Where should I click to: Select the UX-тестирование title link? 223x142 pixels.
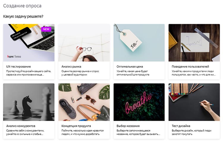point(18,67)
